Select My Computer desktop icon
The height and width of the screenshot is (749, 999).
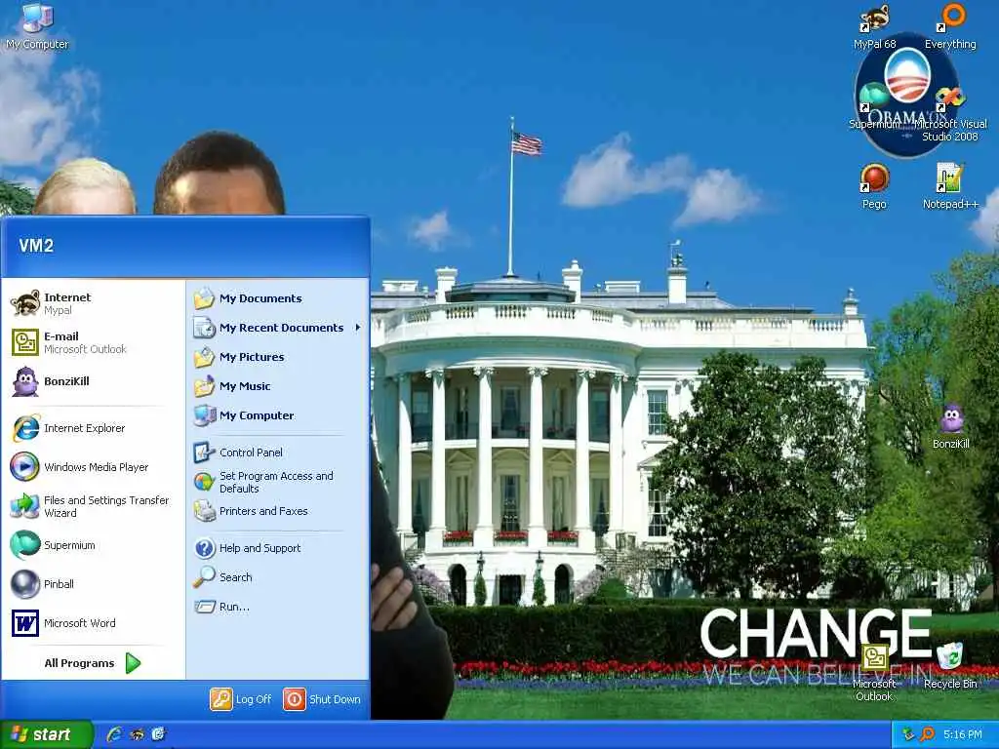pos(37,26)
